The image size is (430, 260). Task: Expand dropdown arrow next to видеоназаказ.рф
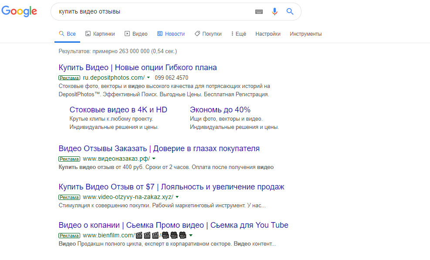pyautogui.click(x=154, y=159)
